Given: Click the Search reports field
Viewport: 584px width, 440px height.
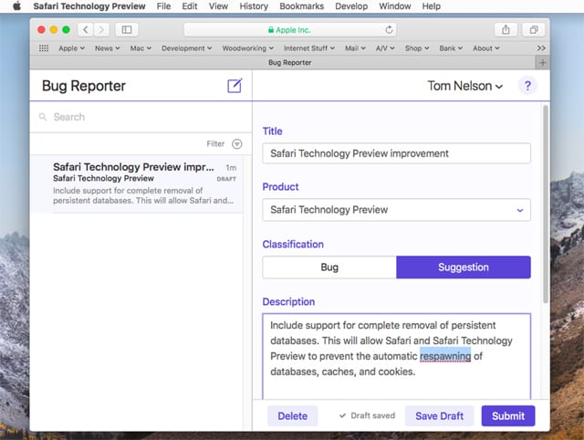Looking at the screenshot, I should tap(137, 117).
